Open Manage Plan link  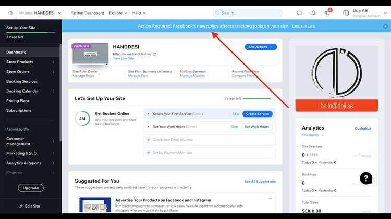click(138, 76)
